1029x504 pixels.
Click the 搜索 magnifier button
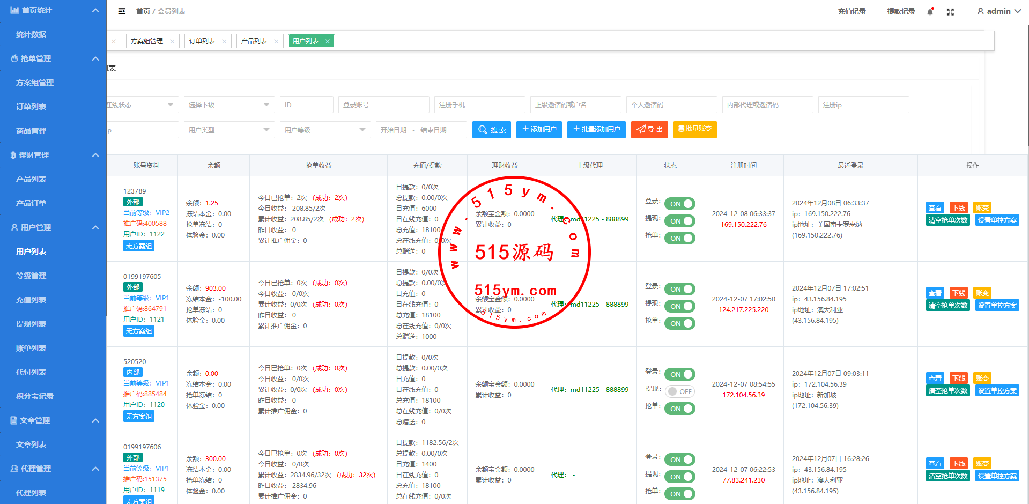click(x=491, y=130)
